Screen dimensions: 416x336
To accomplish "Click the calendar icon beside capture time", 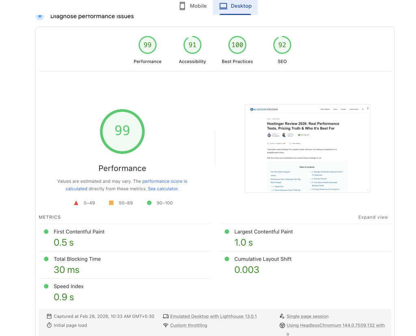I will coord(49,316).
